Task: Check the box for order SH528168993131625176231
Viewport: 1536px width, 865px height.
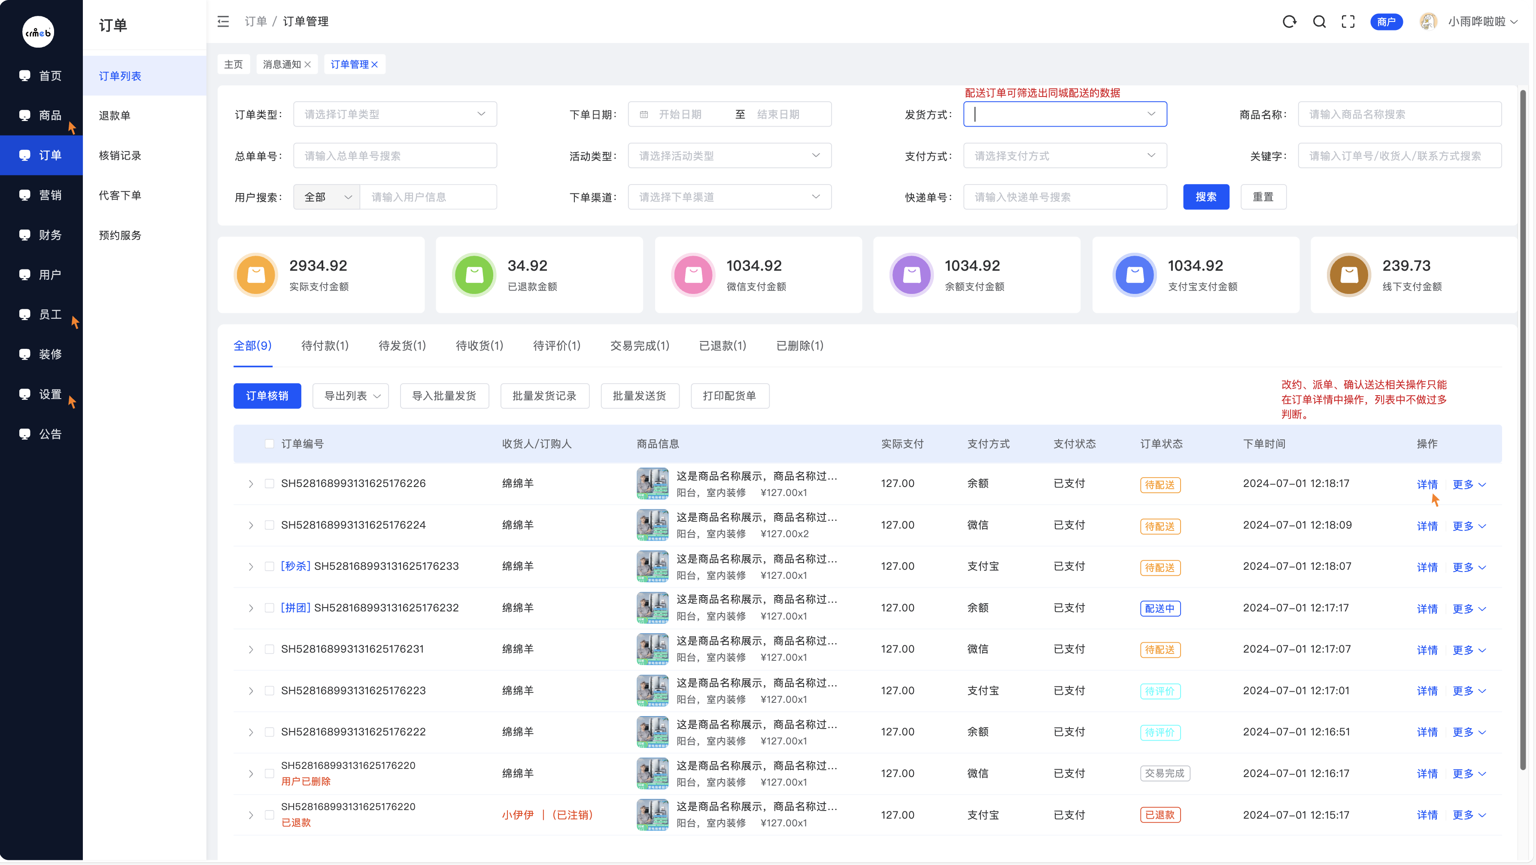Action: [x=270, y=649]
